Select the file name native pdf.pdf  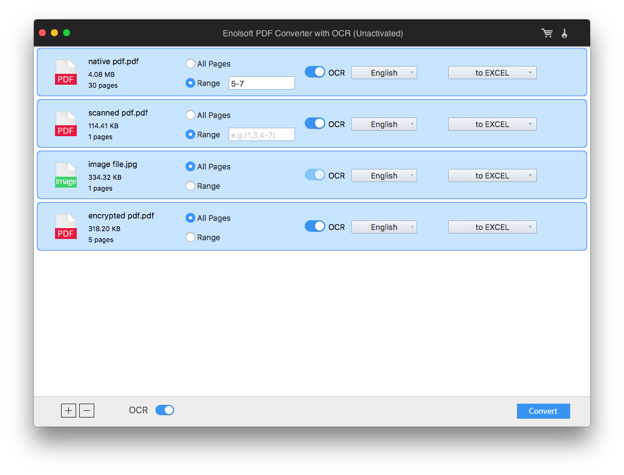(114, 61)
